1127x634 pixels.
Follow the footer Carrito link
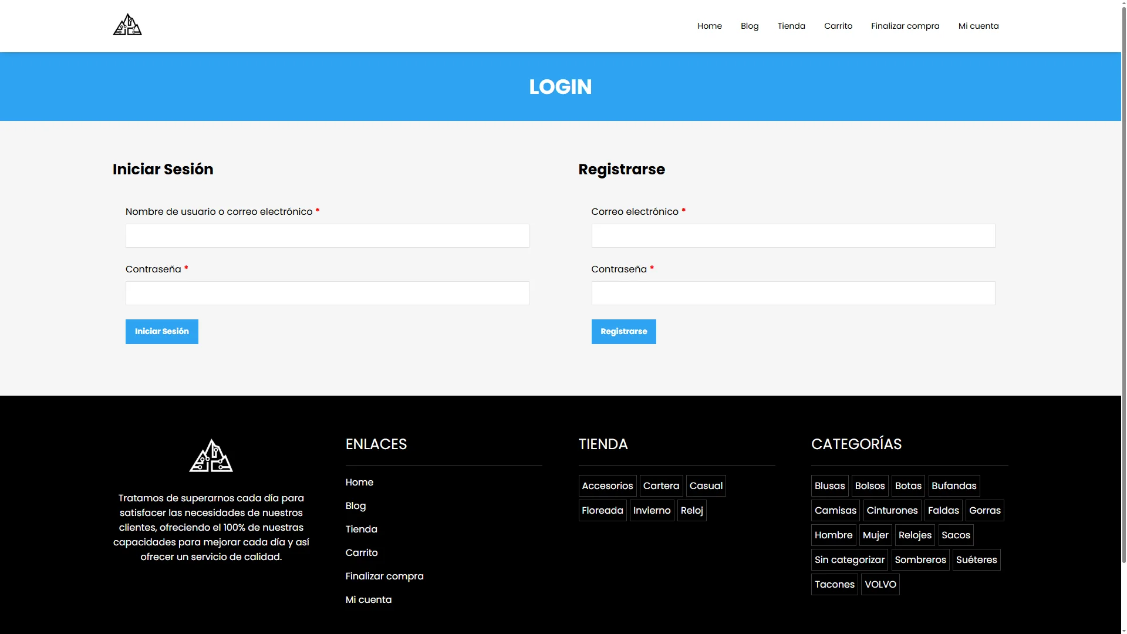click(x=362, y=552)
